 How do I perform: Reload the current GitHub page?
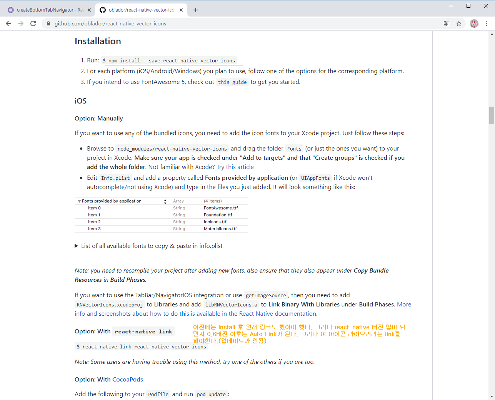click(x=33, y=23)
